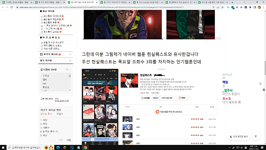Open the Chrome tab search chevron
Screen dimensions: 266x150
[244, 2]
